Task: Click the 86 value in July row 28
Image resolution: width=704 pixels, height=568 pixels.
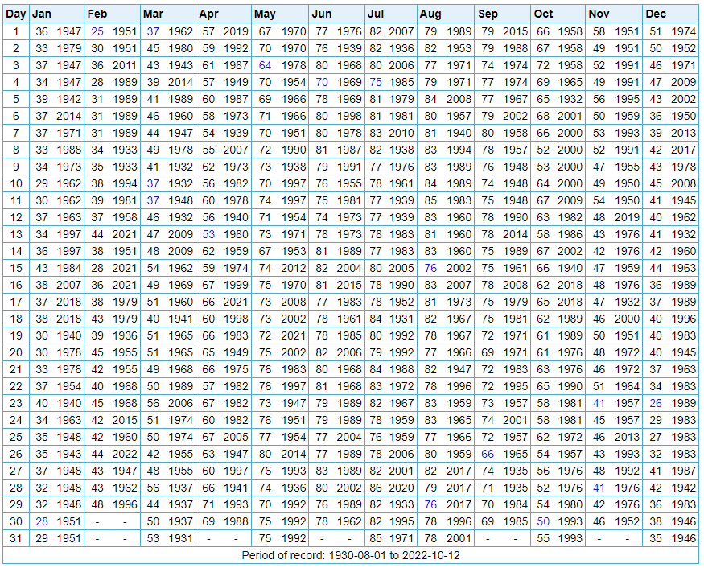Action: click(376, 488)
